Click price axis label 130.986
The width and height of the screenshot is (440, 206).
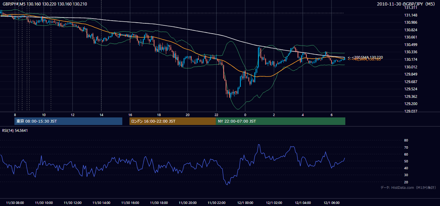[x=411, y=22]
